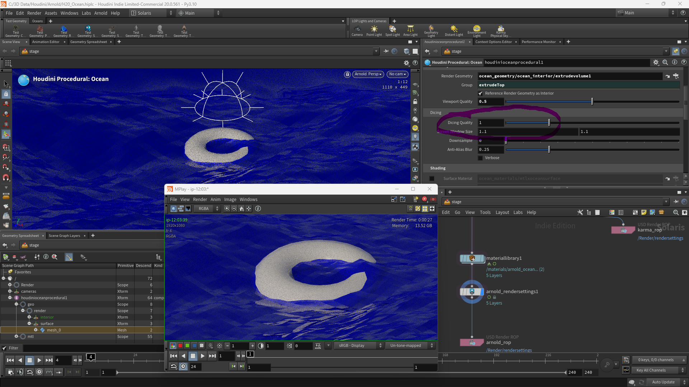The image size is (689, 387).
Task: Create a Geometry Light from shelf
Action: point(431,31)
